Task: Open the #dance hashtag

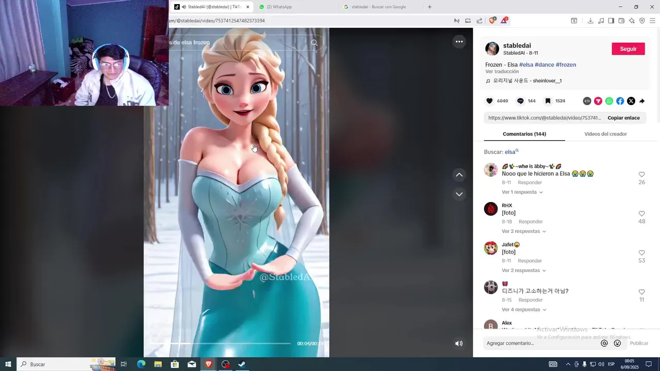Action: (x=544, y=65)
